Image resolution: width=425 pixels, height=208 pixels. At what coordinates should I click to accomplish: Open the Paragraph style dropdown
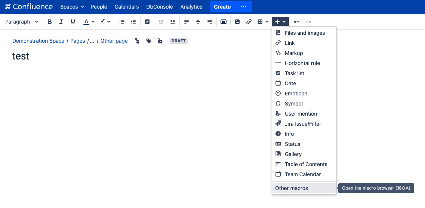22,22
